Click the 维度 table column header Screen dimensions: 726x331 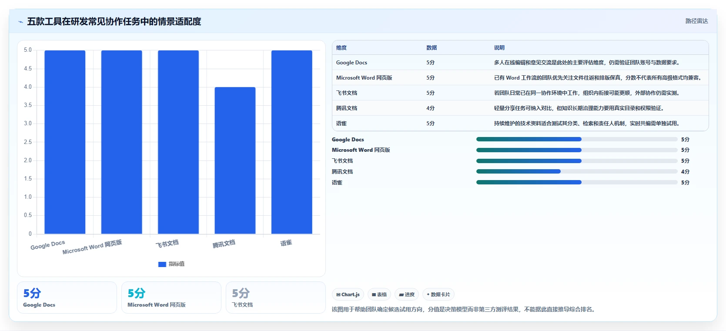(341, 48)
